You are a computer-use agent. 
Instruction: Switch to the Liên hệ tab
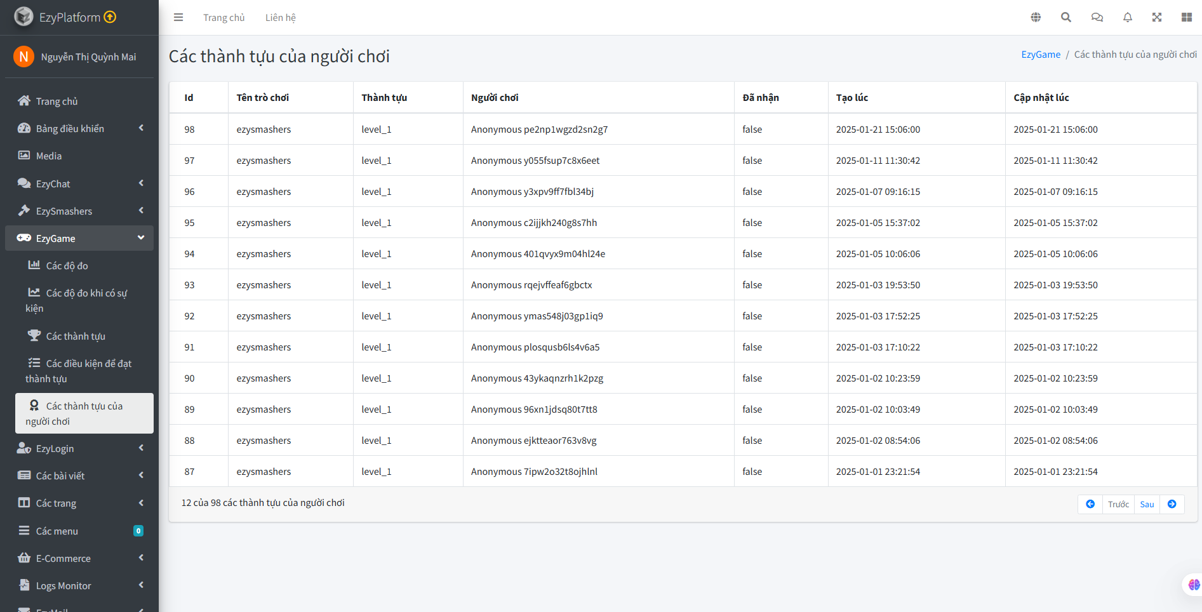(280, 17)
